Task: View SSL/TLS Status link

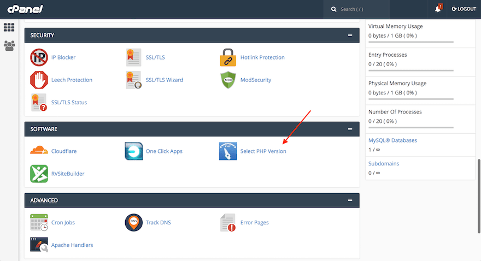Action: pyautogui.click(x=69, y=102)
